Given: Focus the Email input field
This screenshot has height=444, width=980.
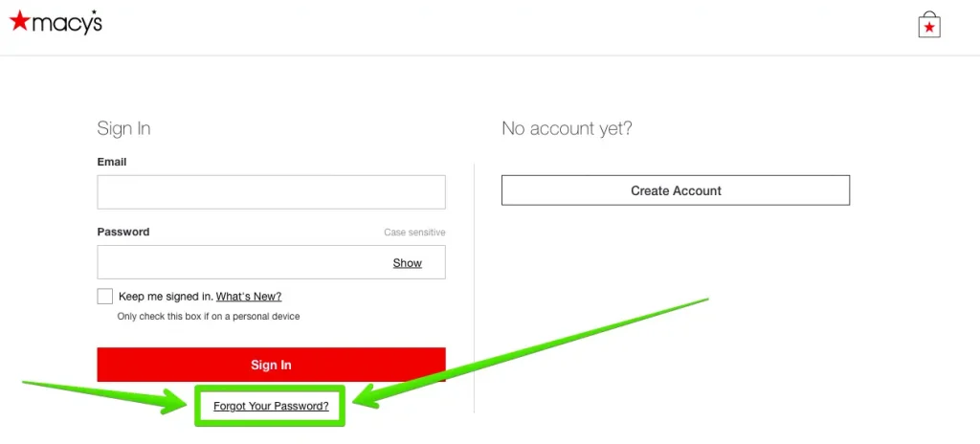Looking at the screenshot, I should (271, 192).
